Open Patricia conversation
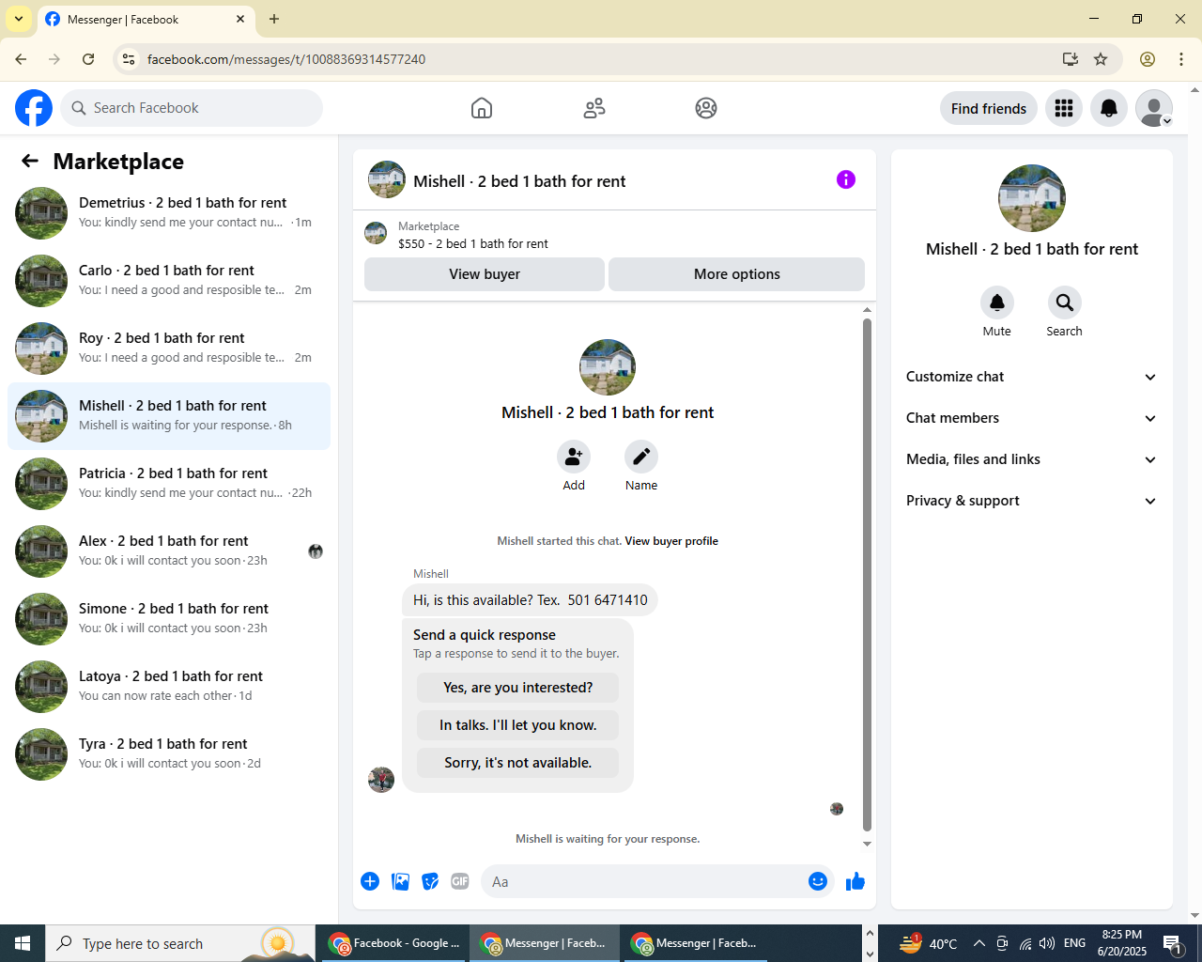The height and width of the screenshot is (962, 1202). 169,484
